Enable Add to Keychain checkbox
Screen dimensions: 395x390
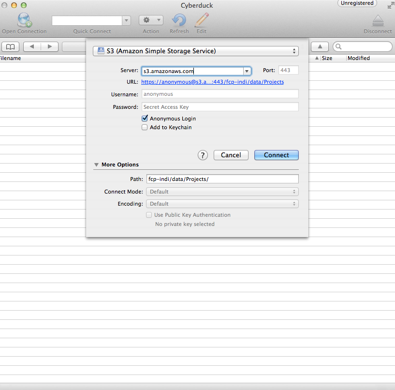coord(145,127)
